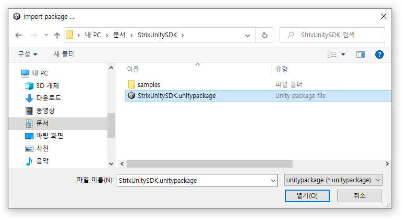Click the 동영상 film icon

coord(29,111)
